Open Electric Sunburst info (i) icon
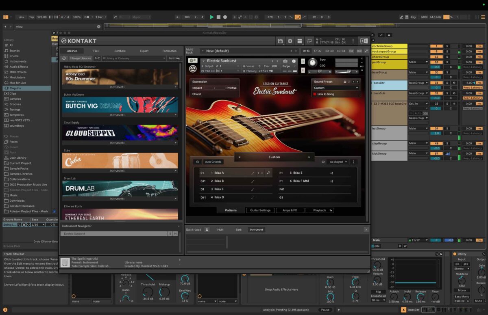488x315 pixels. point(294,61)
